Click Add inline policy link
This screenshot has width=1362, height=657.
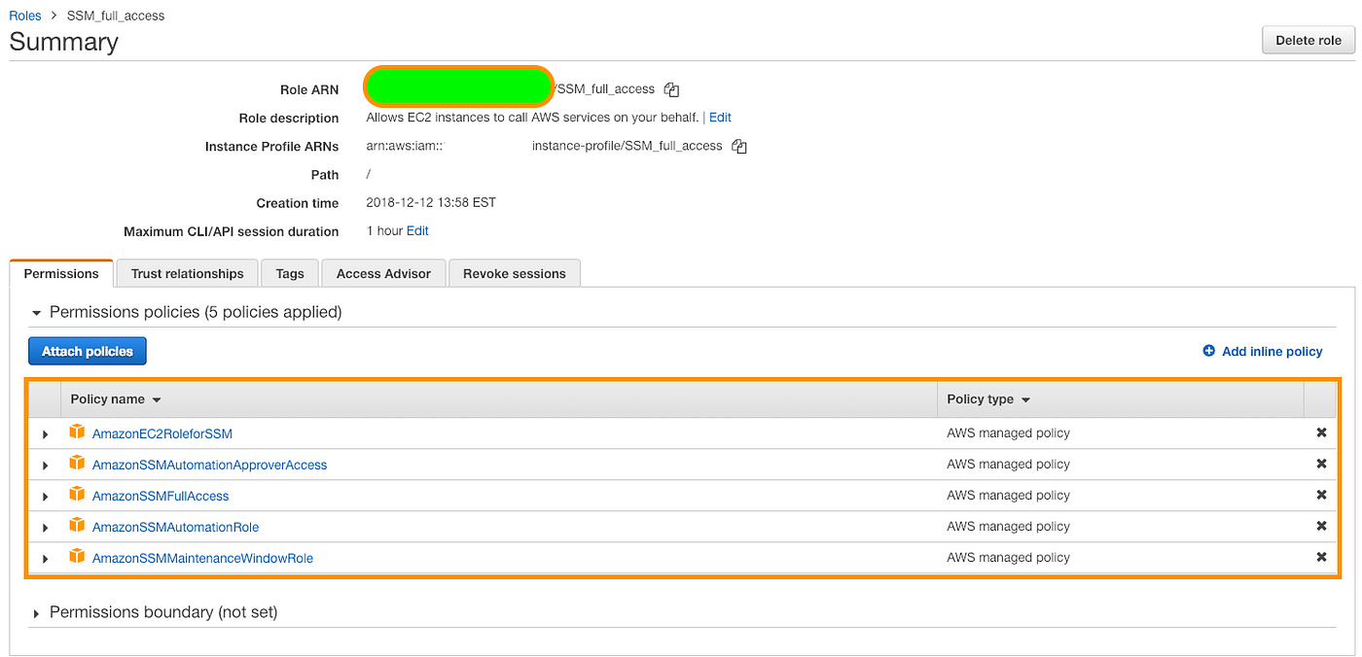1272,351
